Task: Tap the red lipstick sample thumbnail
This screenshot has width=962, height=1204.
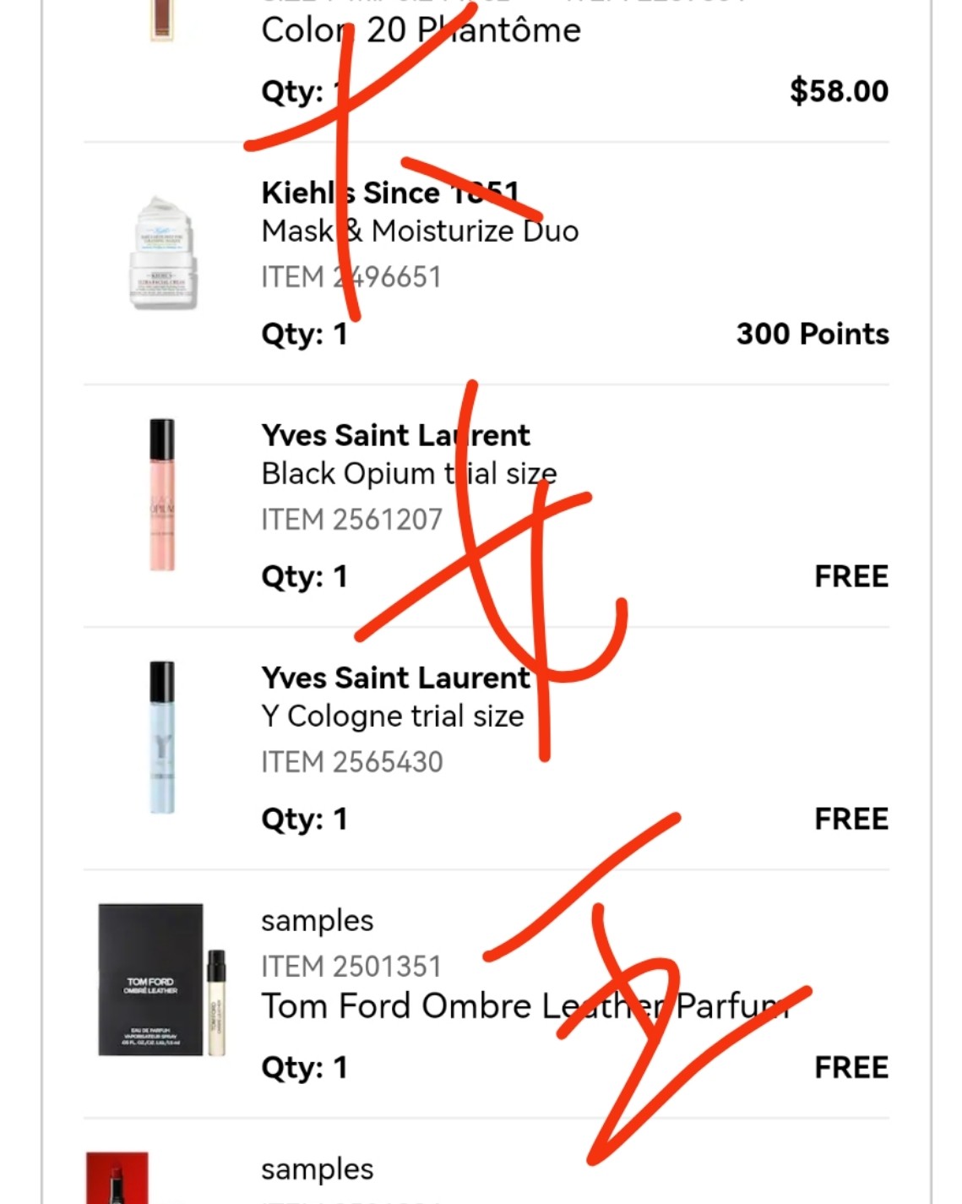Action: click(117, 1178)
